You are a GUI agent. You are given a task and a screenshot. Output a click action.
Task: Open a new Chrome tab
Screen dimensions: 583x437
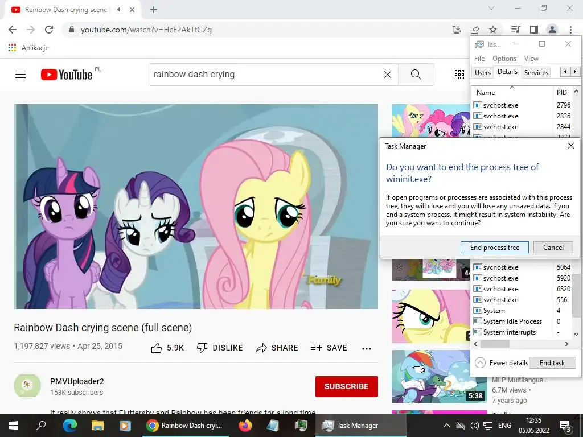tap(154, 10)
